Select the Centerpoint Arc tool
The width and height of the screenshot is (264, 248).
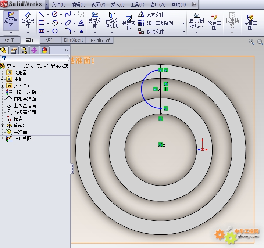[x=55, y=23]
